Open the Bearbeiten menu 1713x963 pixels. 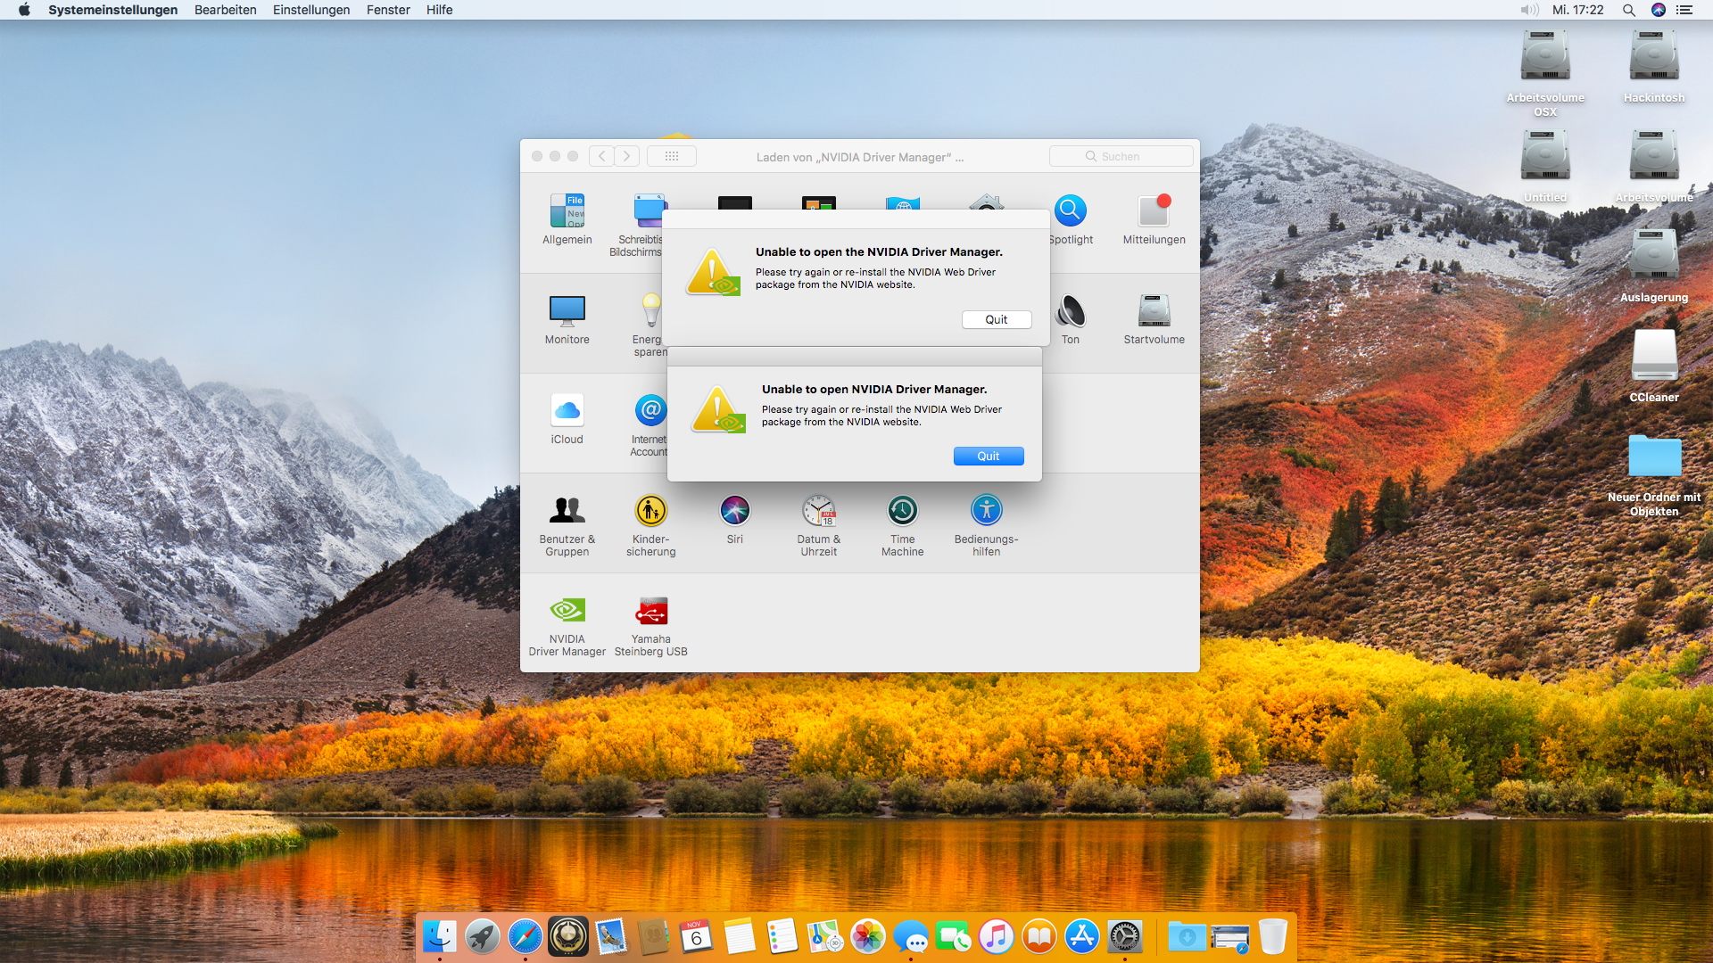point(226,10)
